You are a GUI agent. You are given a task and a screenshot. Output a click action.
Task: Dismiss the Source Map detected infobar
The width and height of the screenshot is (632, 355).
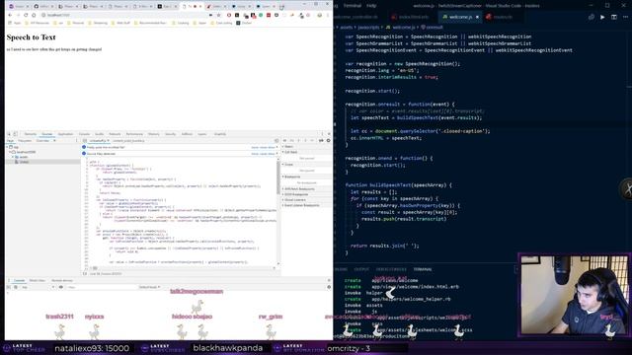(276, 154)
